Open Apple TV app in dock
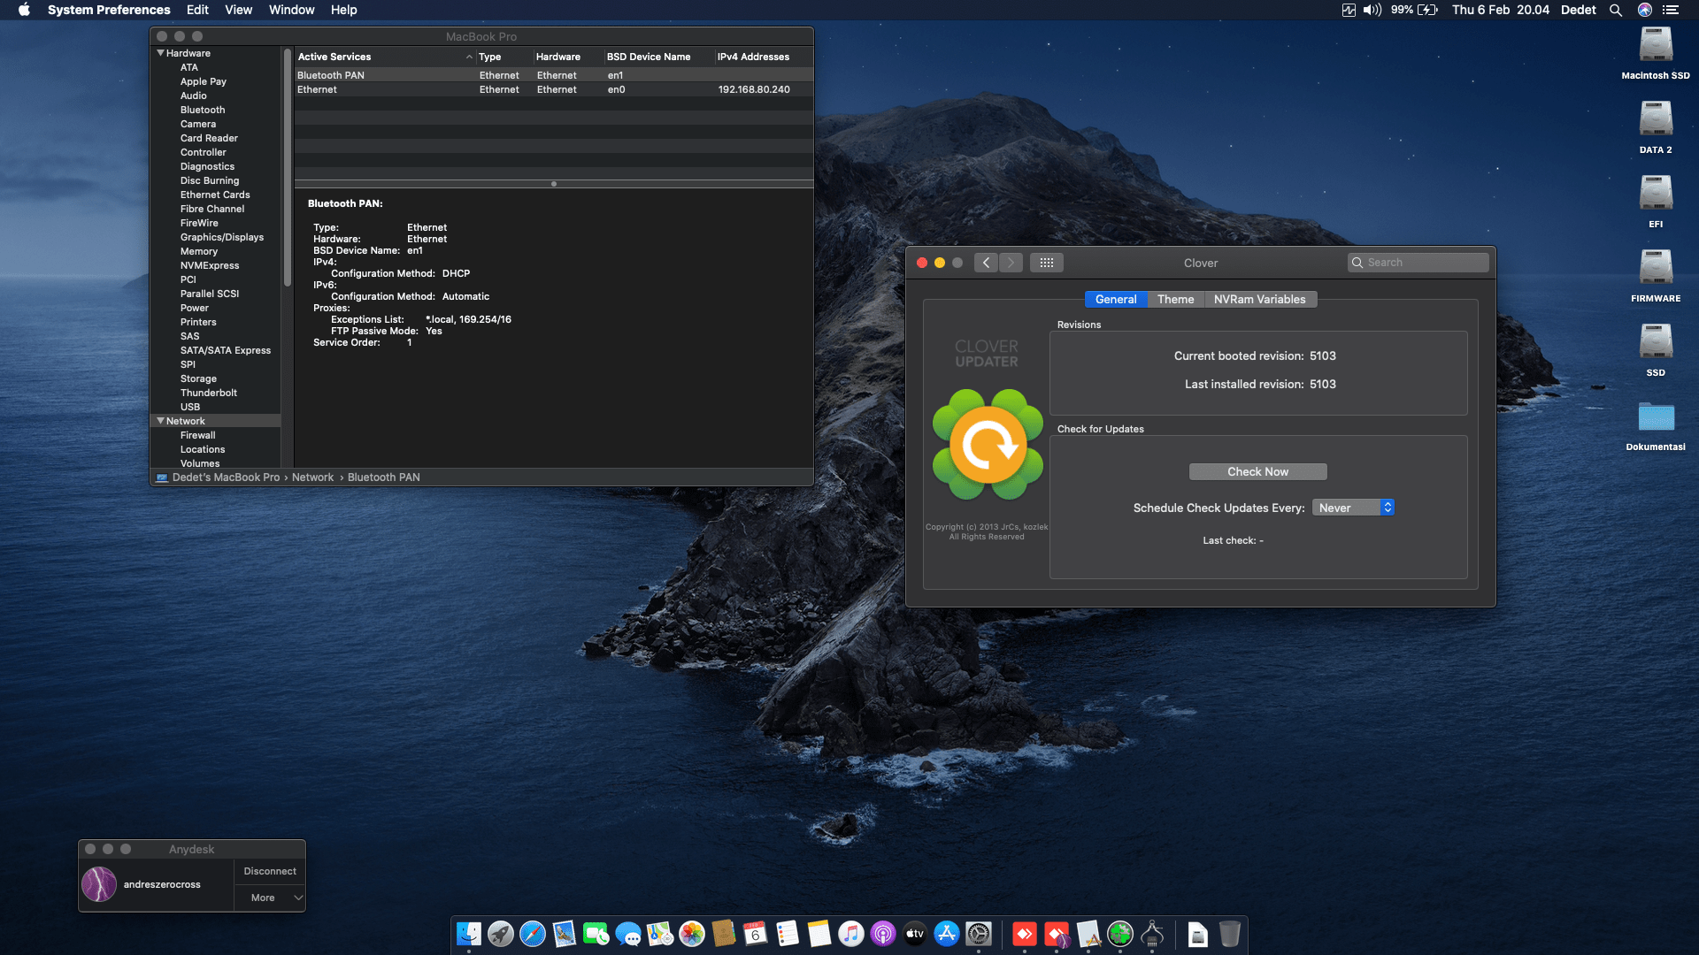The height and width of the screenshot is (955, 1699). tap(915, 934)
